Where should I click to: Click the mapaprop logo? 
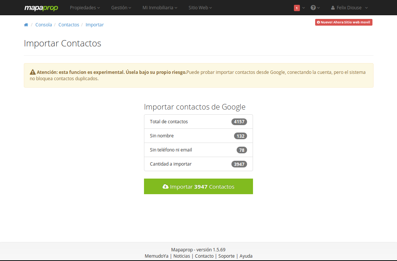[41, 8]
